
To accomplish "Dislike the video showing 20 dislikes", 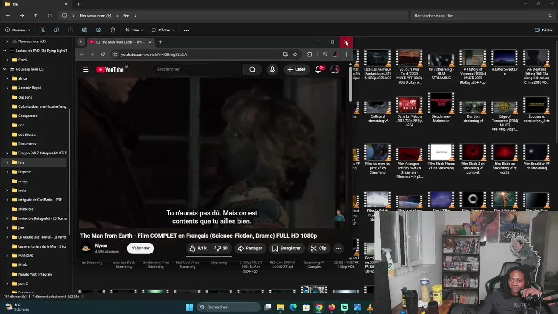I will click(221, 248).
